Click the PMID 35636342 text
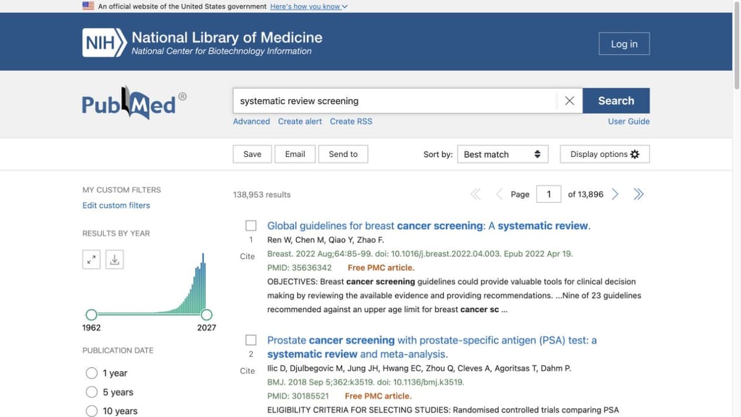This screenshot has height=417, width=741. point(299,267)
